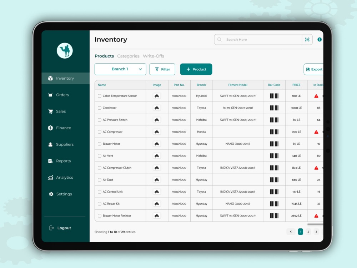
Task: Click the AC Compressor barcode icon
Action: 274,132
